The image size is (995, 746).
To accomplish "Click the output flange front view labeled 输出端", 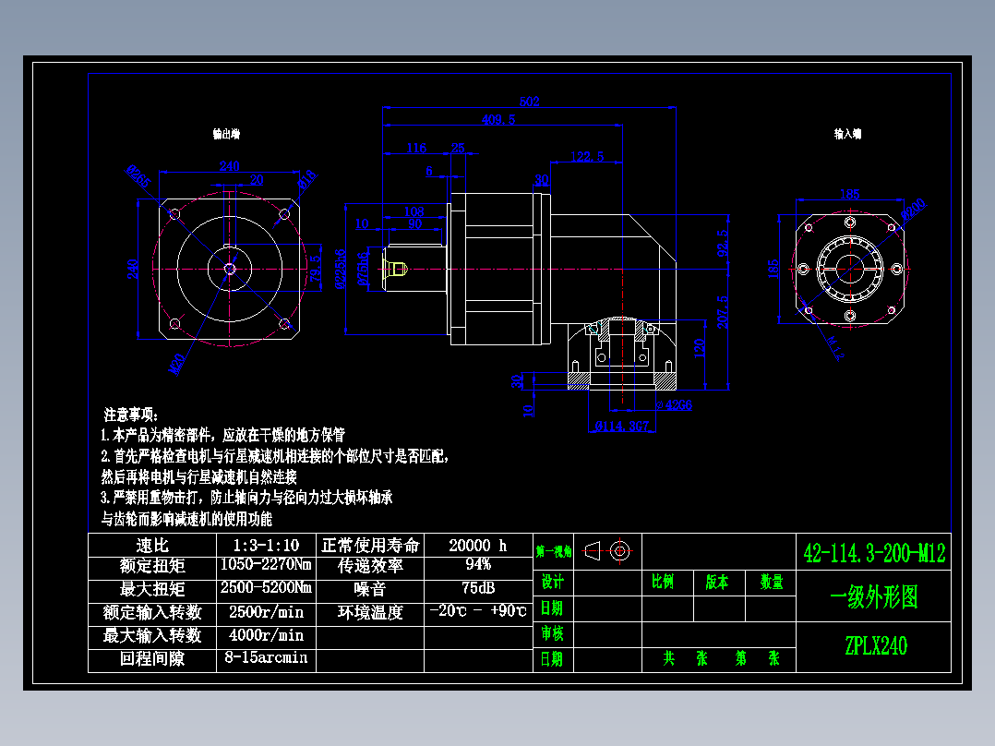I will 231,268.
